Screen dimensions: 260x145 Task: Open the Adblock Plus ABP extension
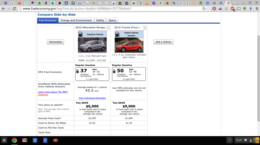[232, 9]
